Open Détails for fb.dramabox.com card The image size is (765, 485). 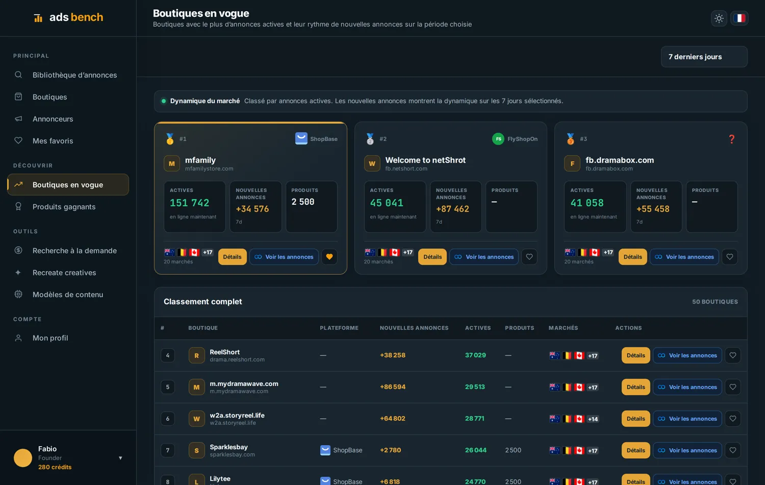[x=633, y=257]
